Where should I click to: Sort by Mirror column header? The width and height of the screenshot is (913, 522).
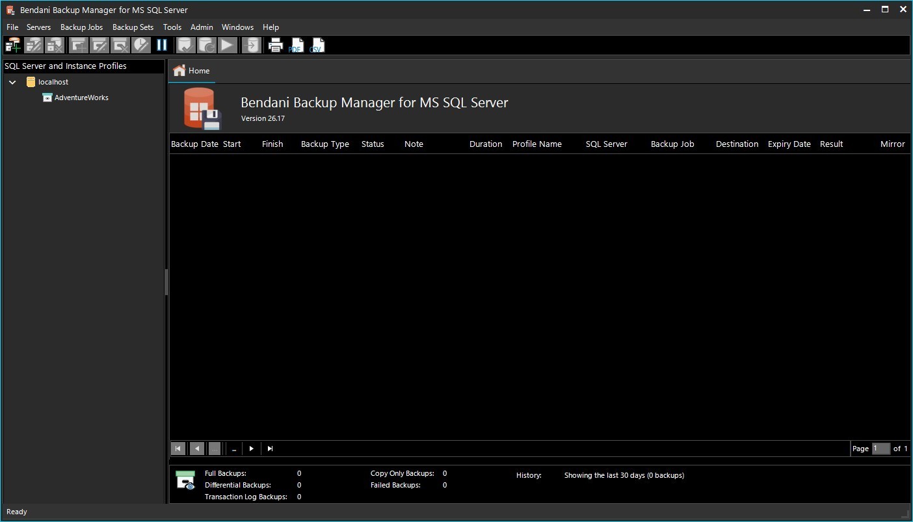[893, 144]
